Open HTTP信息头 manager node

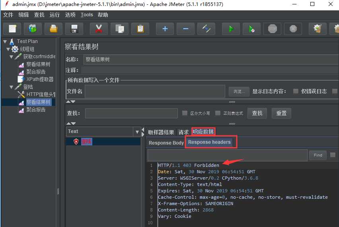click(41, 94)
